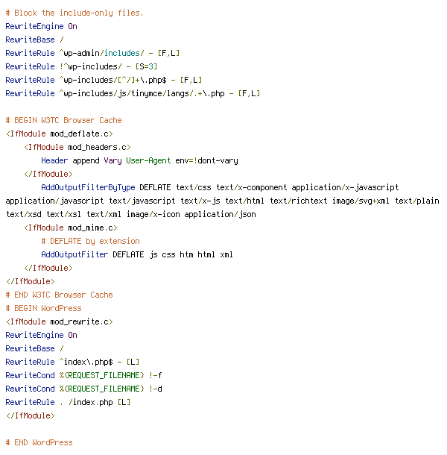
Task: Click the '^index\.php$ - [L]' rule
Action: 72,363
